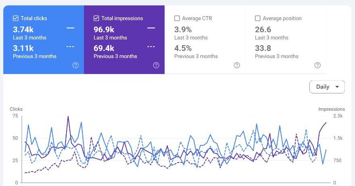Click the solid line legend in Total clicks

(x=71, y=28)
